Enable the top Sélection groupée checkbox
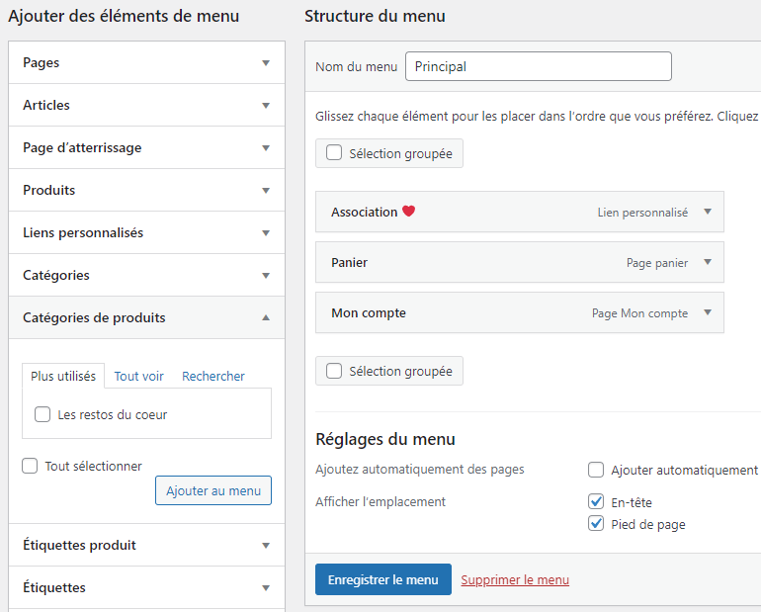Screen dimensions: 761x612 tap(334, 153)
